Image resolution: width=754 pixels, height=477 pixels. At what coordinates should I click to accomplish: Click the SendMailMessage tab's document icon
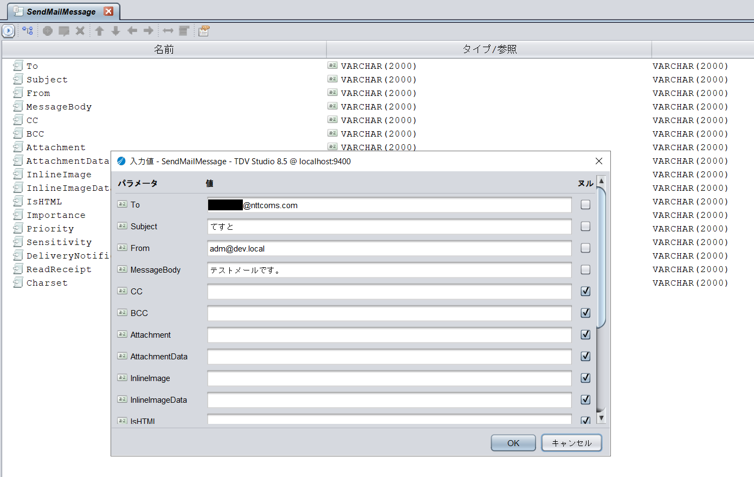pos(18,11)
